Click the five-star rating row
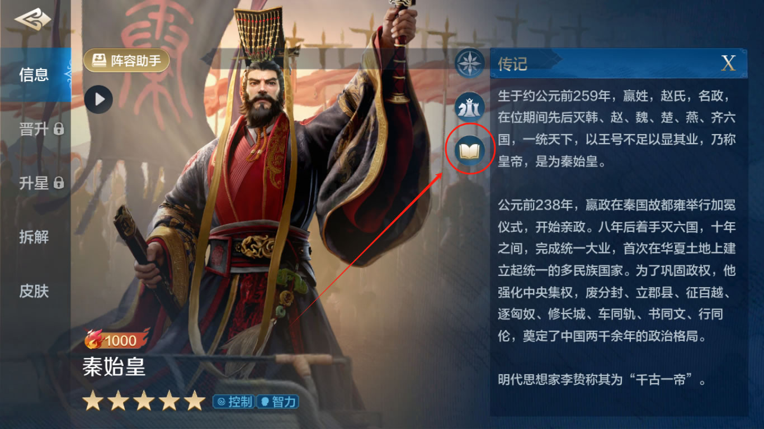Viewport: 764px width, 429px height. [x=144, y=401]
